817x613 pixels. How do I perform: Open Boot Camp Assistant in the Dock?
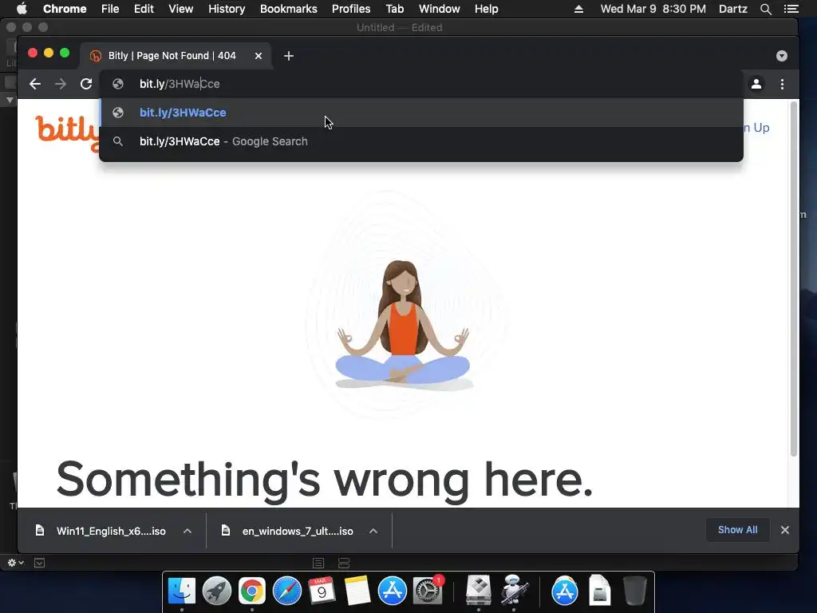point(479,590)
